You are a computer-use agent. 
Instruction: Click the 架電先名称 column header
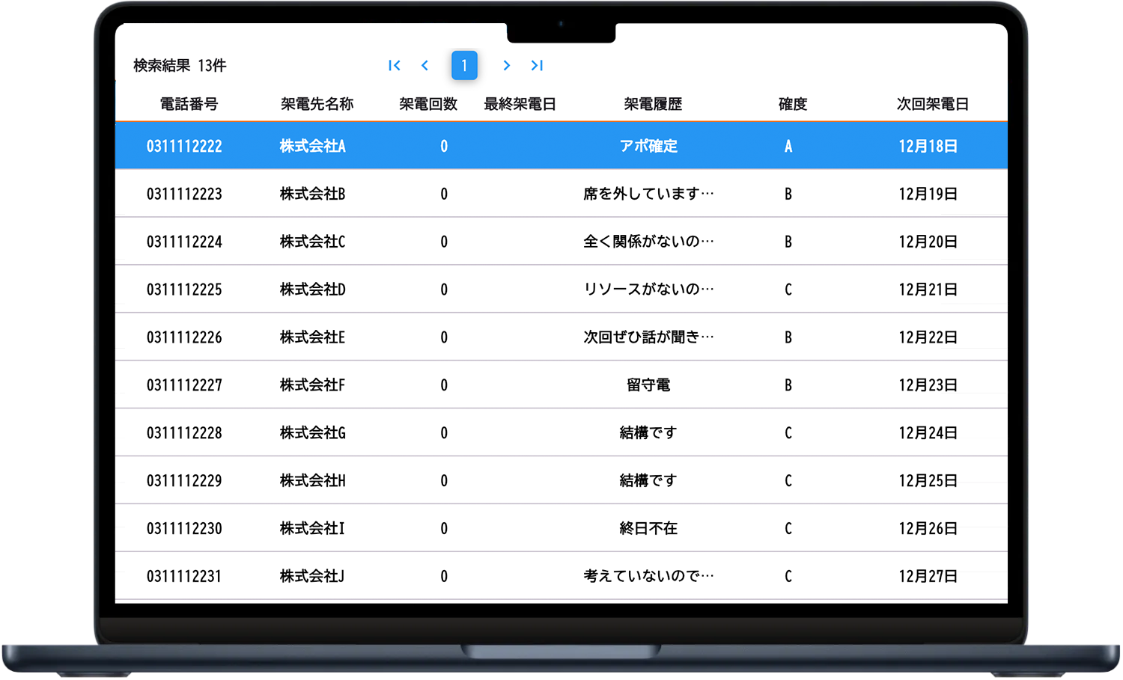pyautogui.click(x=317, y=104)
